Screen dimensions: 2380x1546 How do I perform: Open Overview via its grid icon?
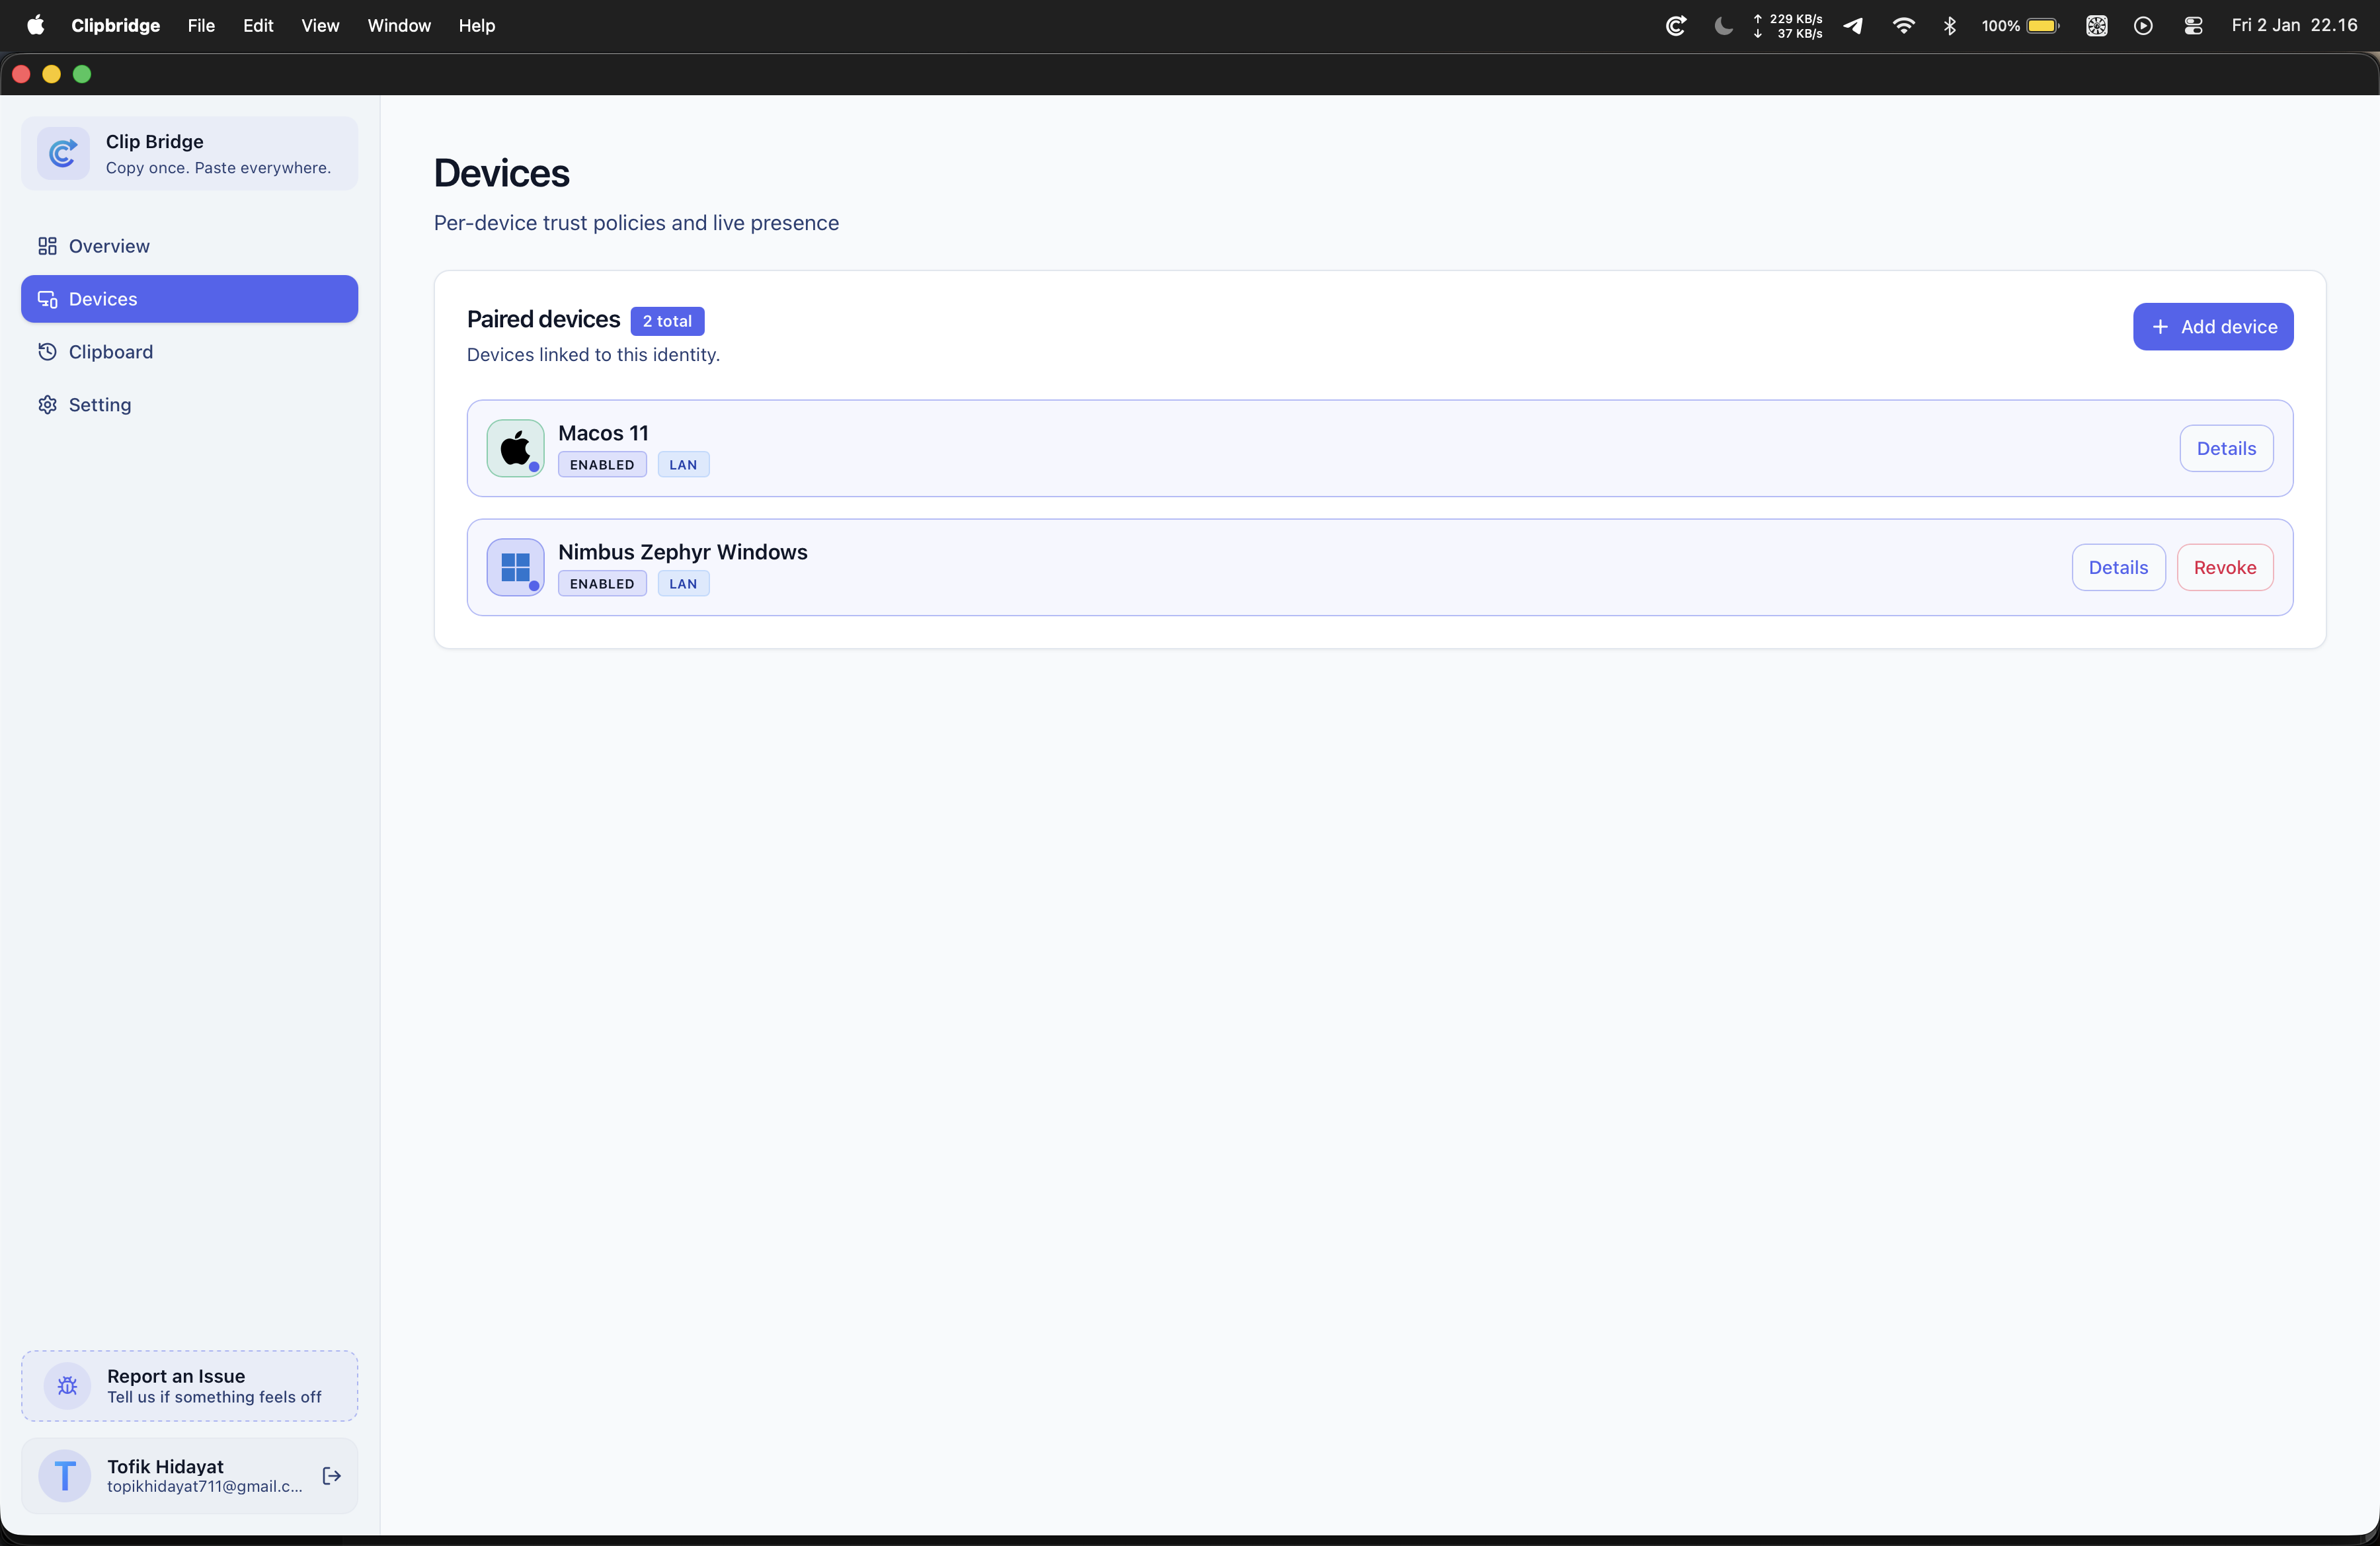pos(47,245)
